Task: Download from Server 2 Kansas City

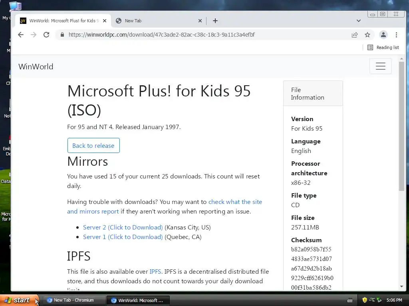Action: coord(123,228)
